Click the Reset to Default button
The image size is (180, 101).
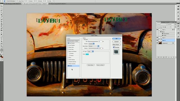pos(100,65)
